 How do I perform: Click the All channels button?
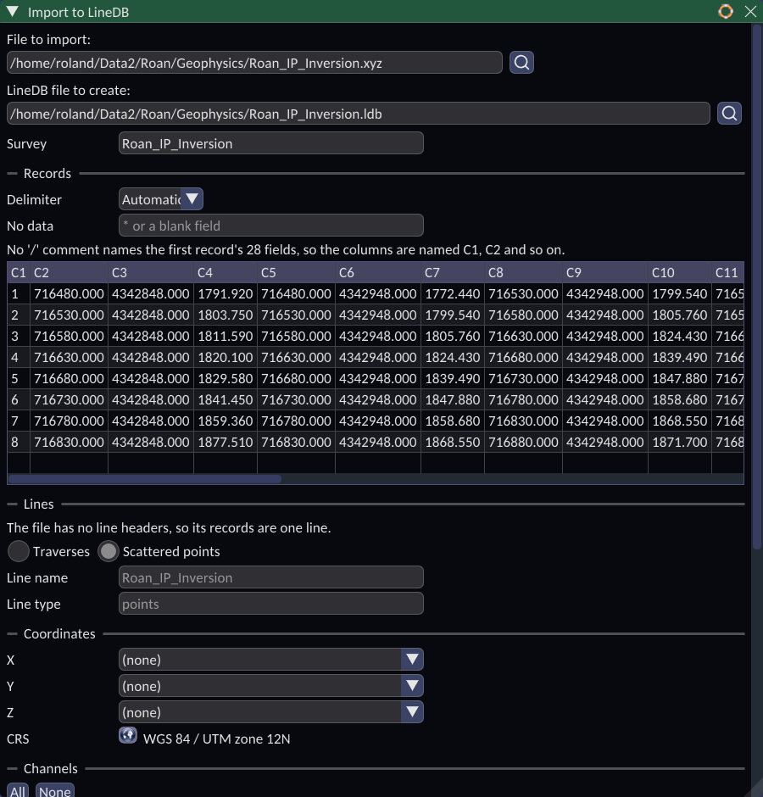tap(18, 790)
